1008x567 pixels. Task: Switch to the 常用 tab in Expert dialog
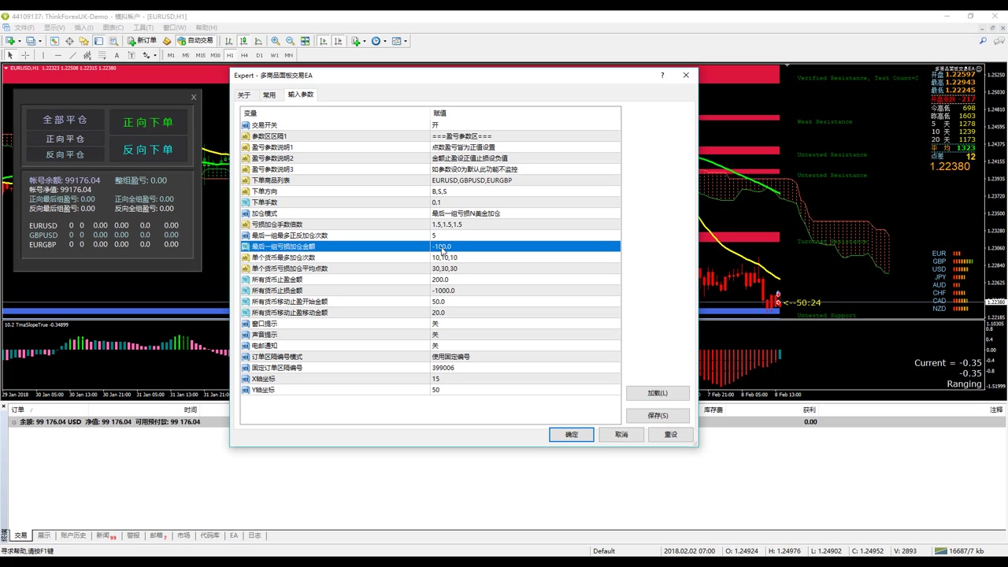point(269,95)
